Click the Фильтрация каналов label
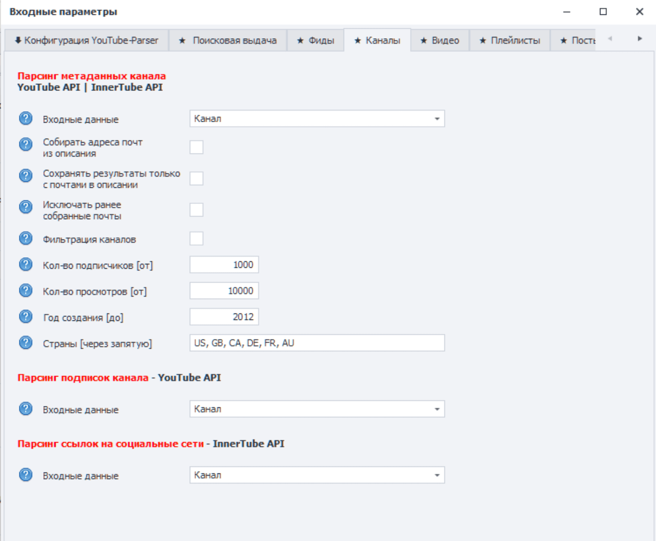This screenshot has height=541, width=656. click(89, 239)
